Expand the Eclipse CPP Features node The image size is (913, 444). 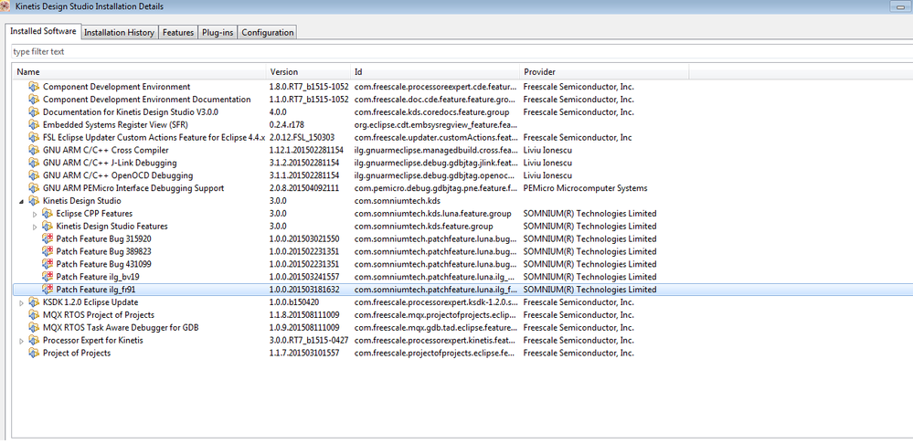tap(35, 214)
